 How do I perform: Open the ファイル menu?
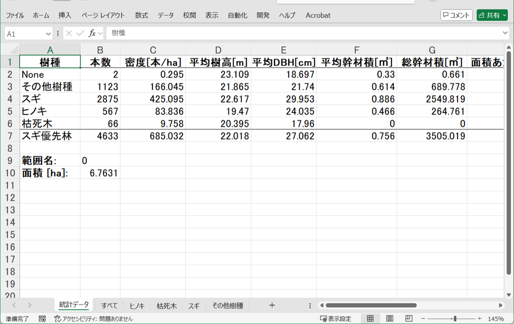pyautogui.click(x=15, y=15)
